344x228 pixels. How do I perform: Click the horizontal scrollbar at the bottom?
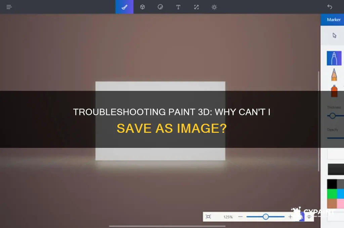point(167,226)
